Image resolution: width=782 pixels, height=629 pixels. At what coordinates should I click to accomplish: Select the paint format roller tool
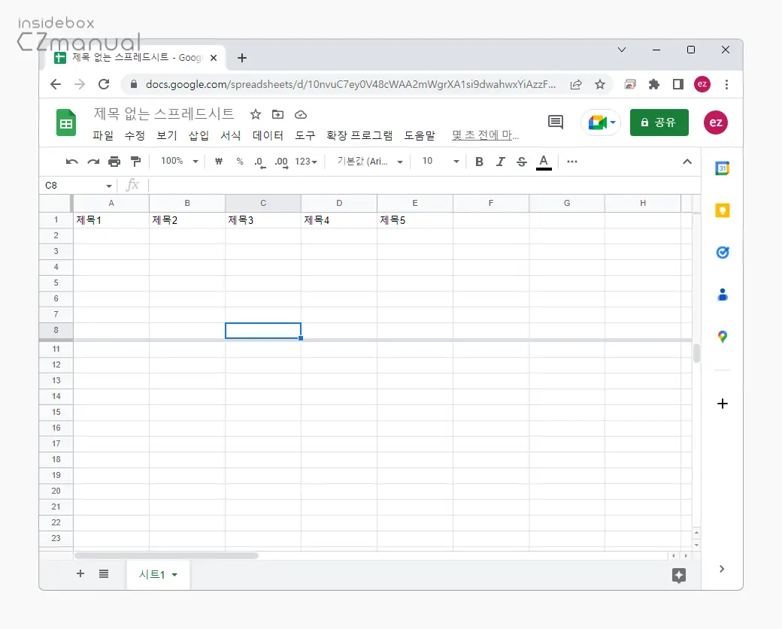pyautogui.click(x=135, y=162)
